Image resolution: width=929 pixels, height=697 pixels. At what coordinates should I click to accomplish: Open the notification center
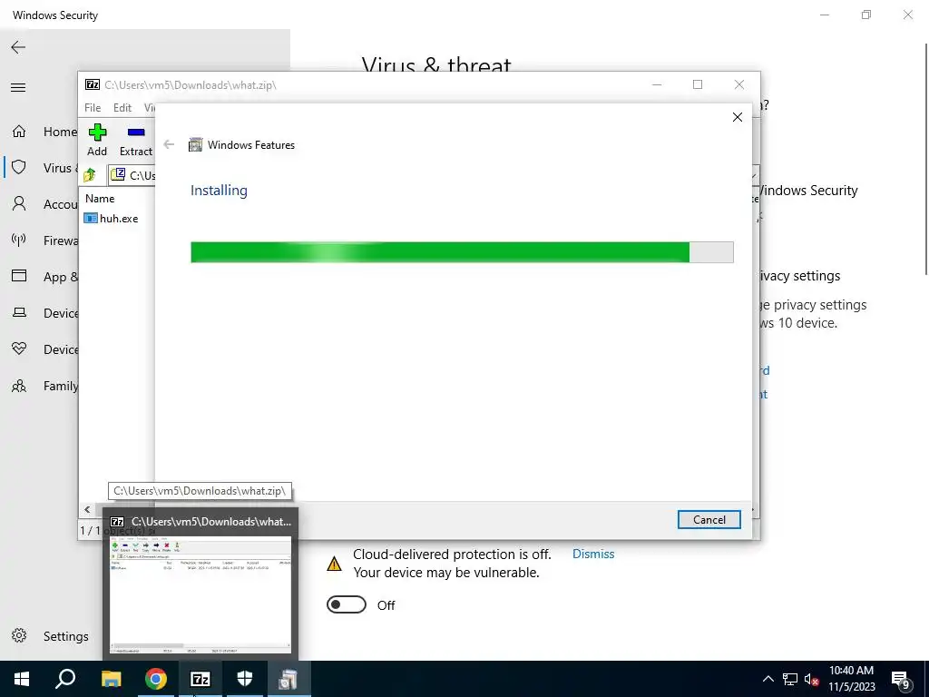point(901,679)
